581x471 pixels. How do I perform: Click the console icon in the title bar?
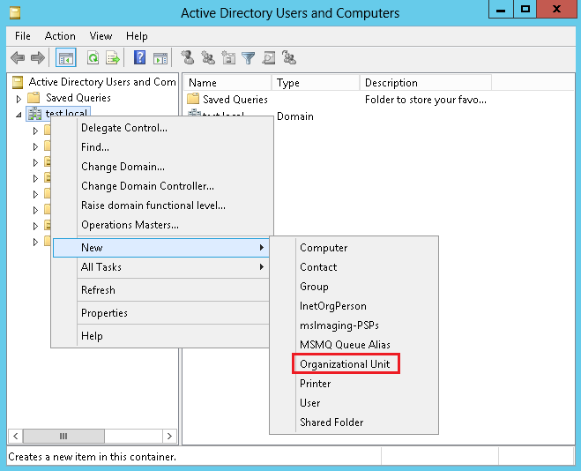15,13
